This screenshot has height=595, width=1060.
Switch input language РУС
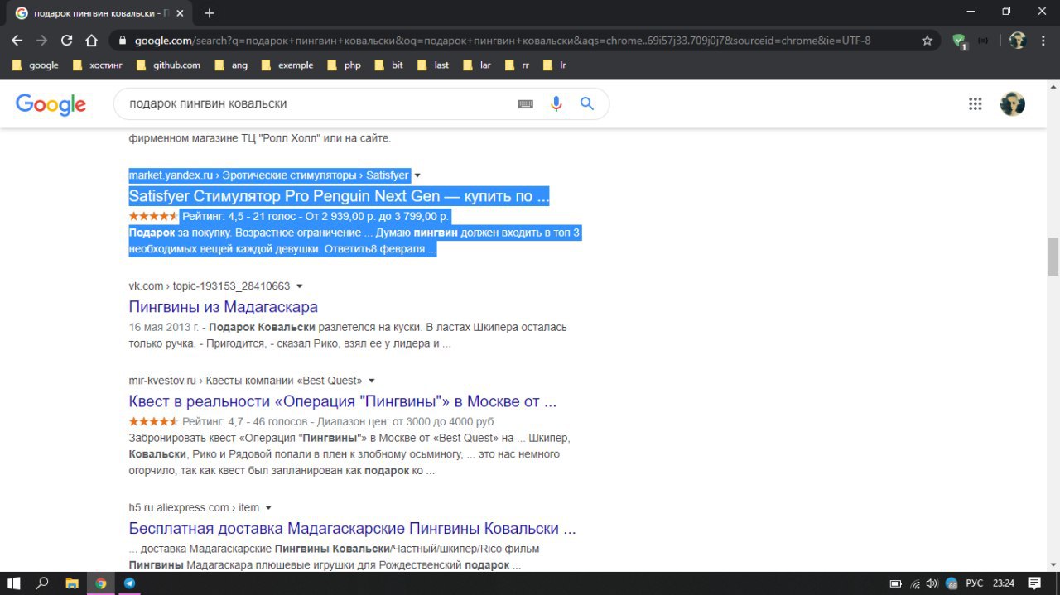[974, 583]
